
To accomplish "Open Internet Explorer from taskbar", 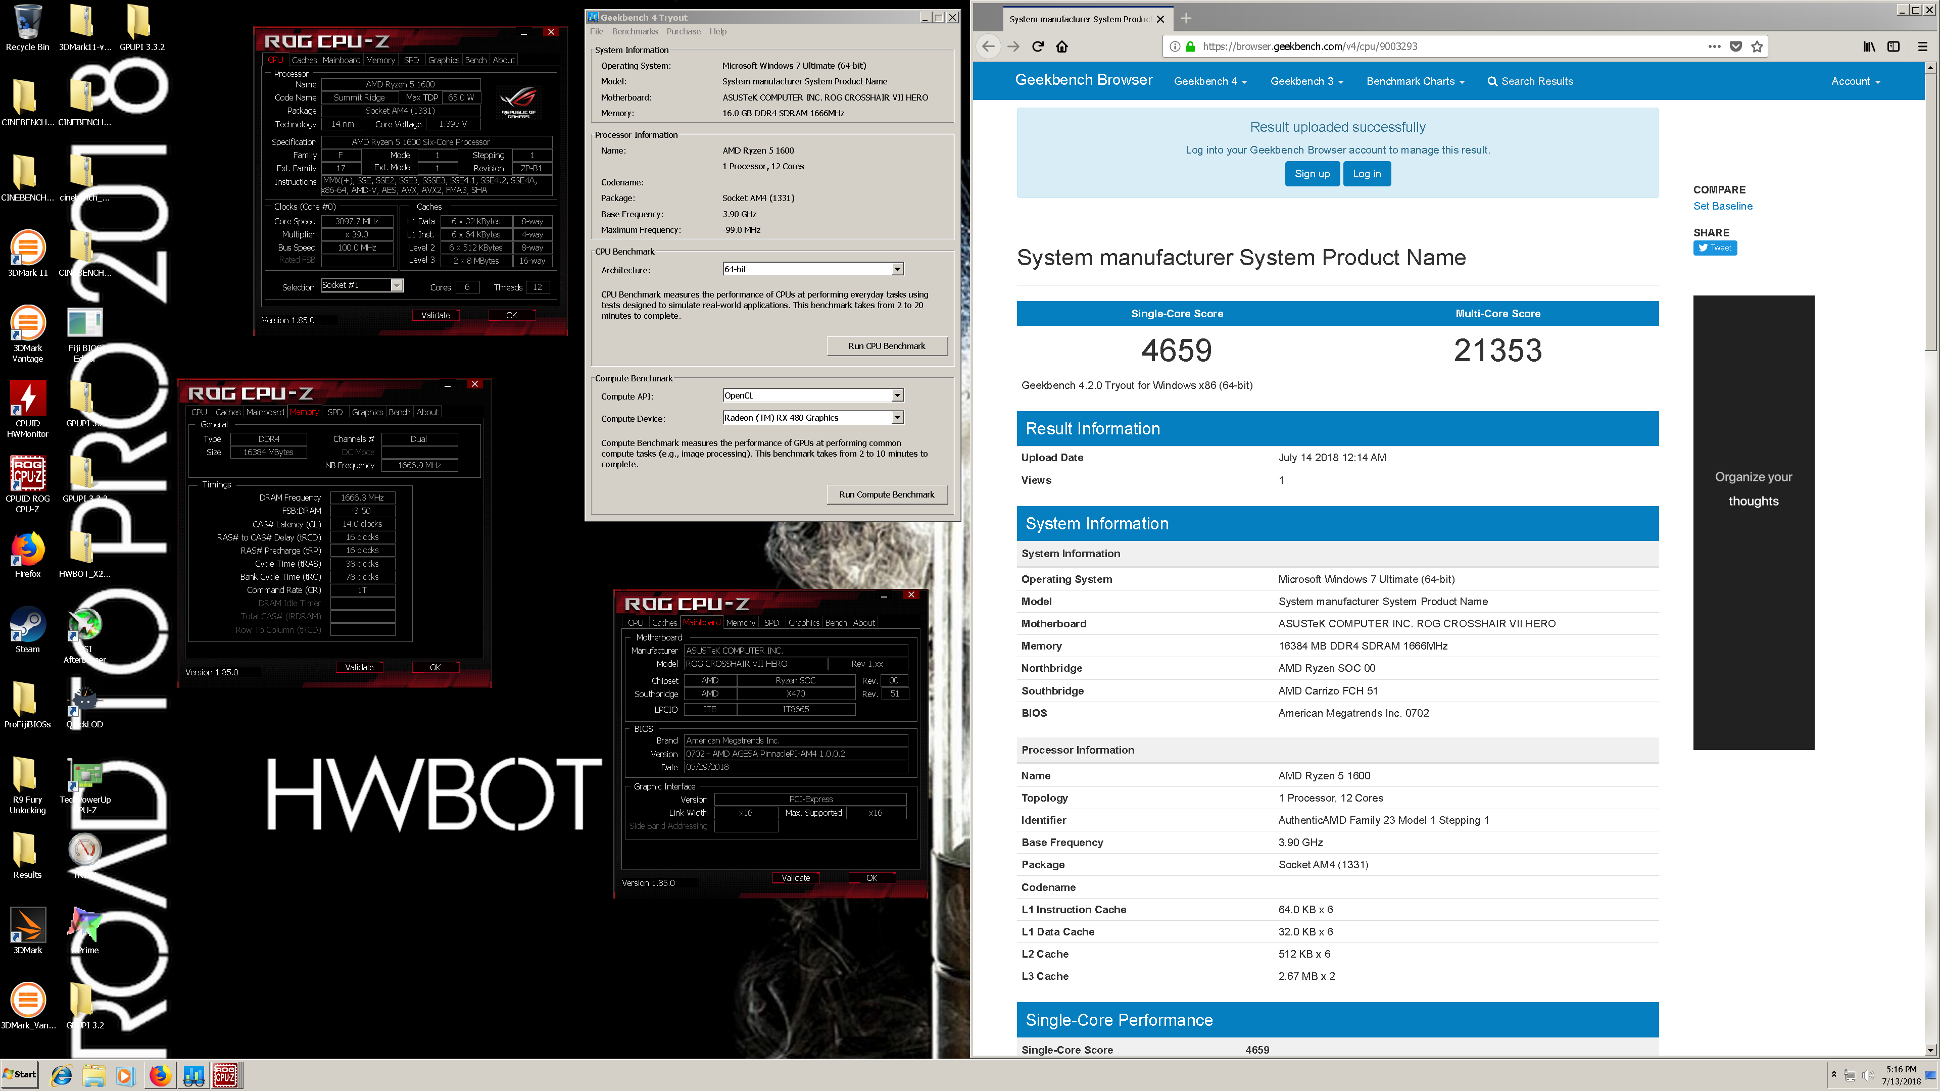I will pyautogui.click(x=62, y=1076).
